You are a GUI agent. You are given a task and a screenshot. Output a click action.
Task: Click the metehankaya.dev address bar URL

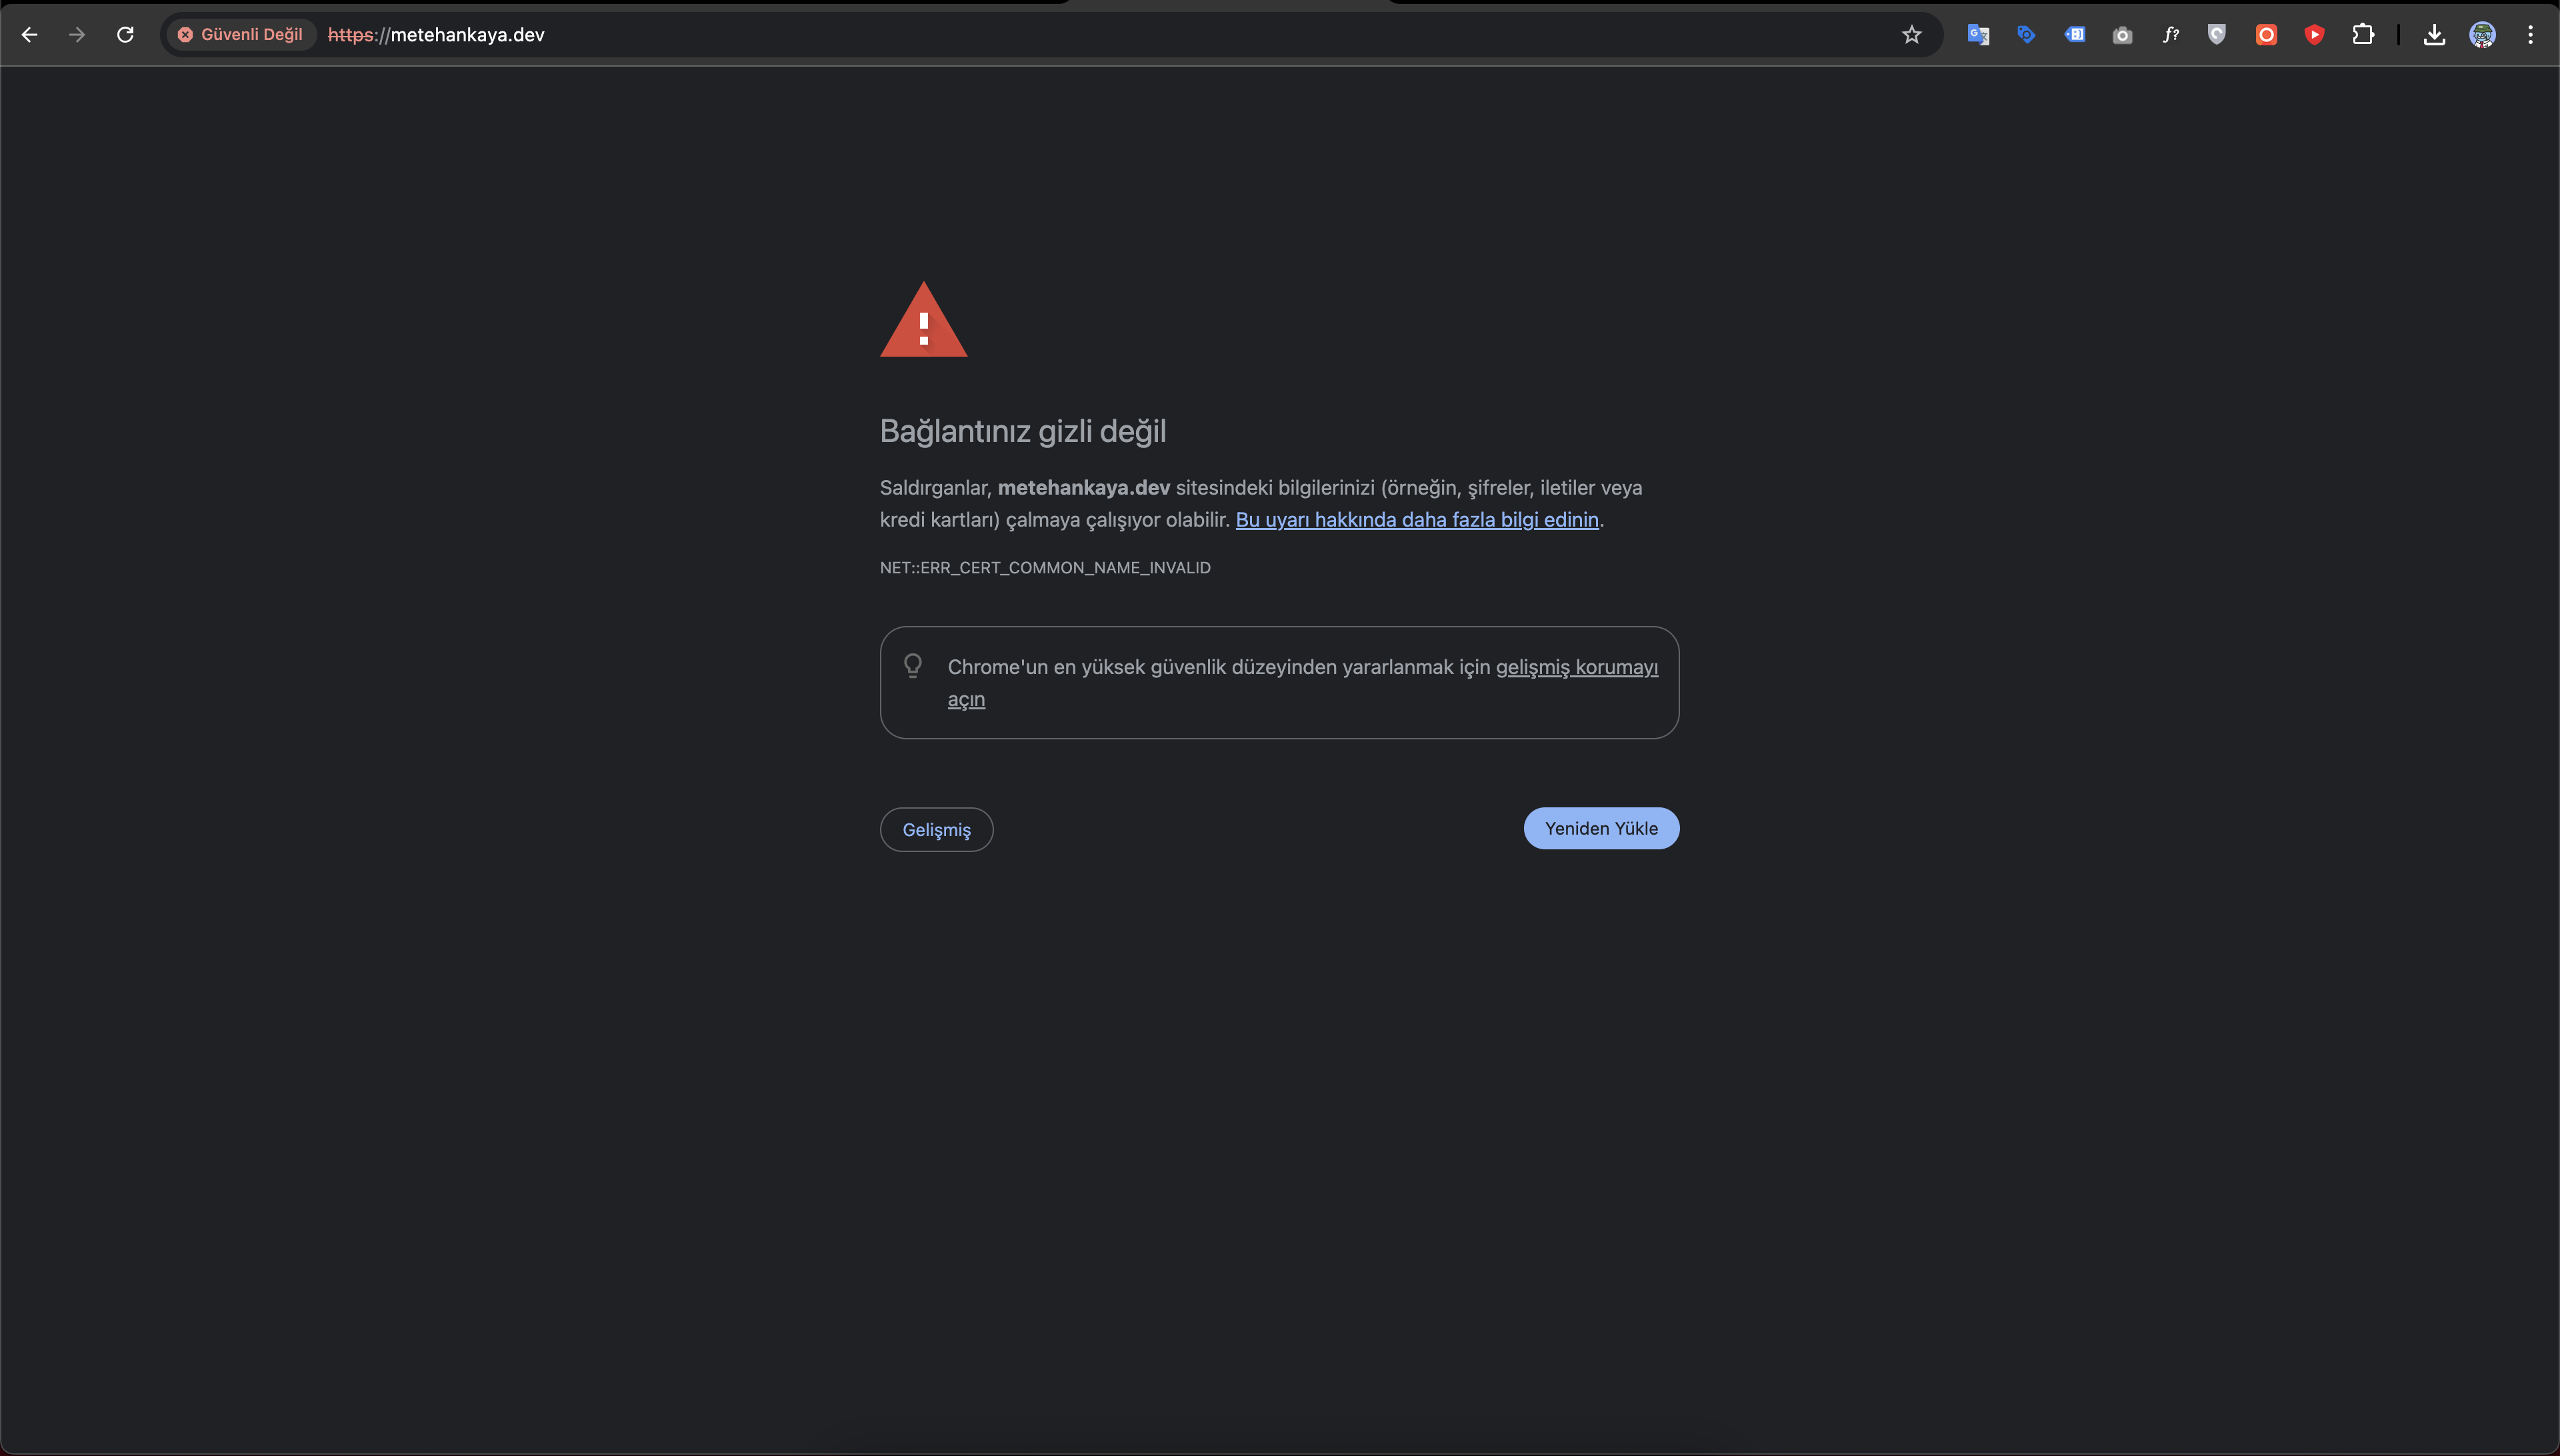coord(467,35)
